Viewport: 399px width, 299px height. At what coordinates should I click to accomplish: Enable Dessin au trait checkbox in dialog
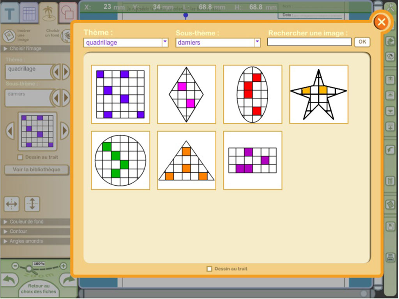click(210, 269)
